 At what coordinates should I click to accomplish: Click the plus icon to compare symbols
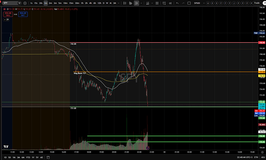coord(25,3)
